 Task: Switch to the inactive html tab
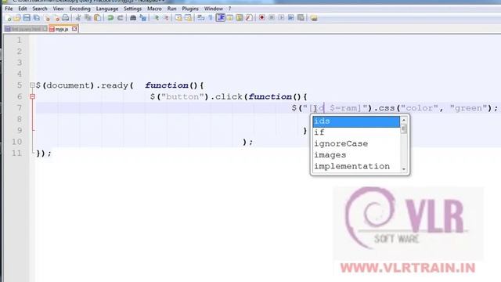tap(25, 29)
